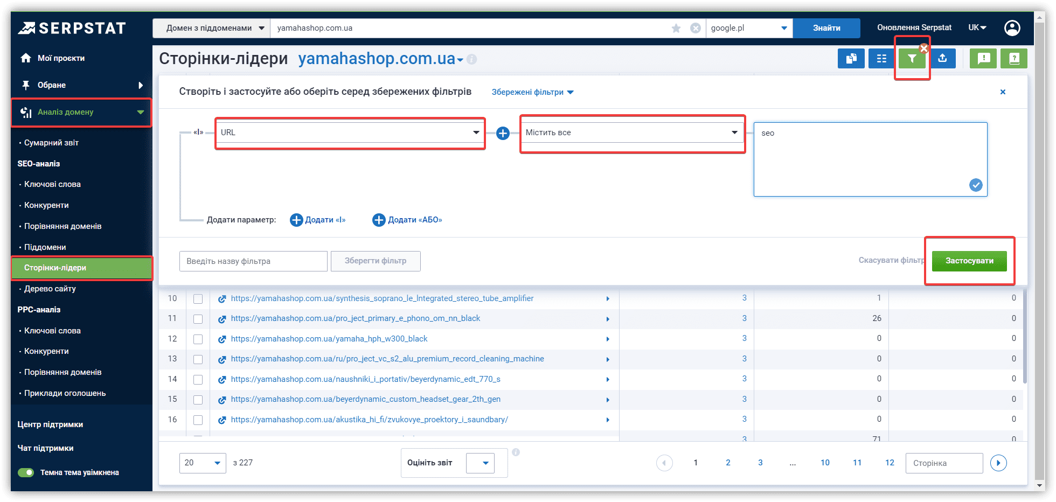Close the filter panel
Image resolution: width=1056 pixels, height=502 pixels.
1003,92
